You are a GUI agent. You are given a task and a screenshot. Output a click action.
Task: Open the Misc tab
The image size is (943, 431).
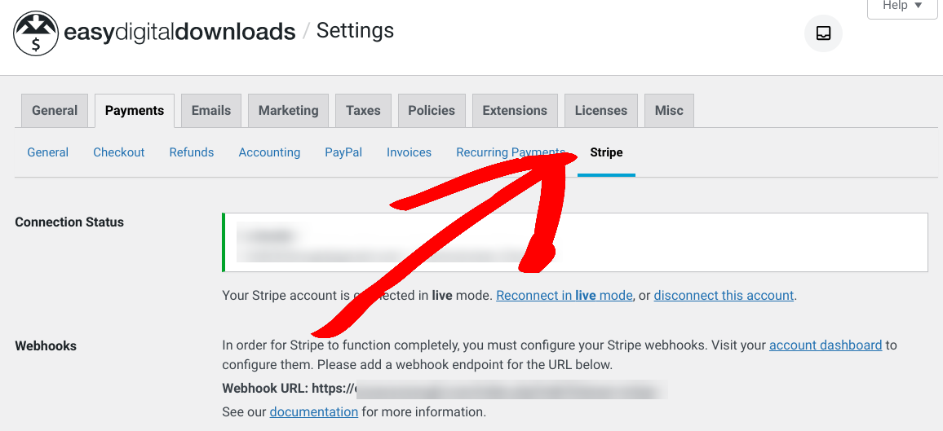click(670, 111)
